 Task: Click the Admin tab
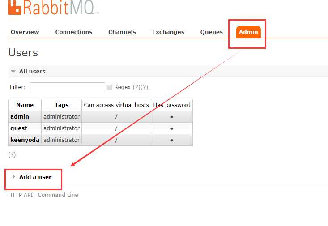248,32
